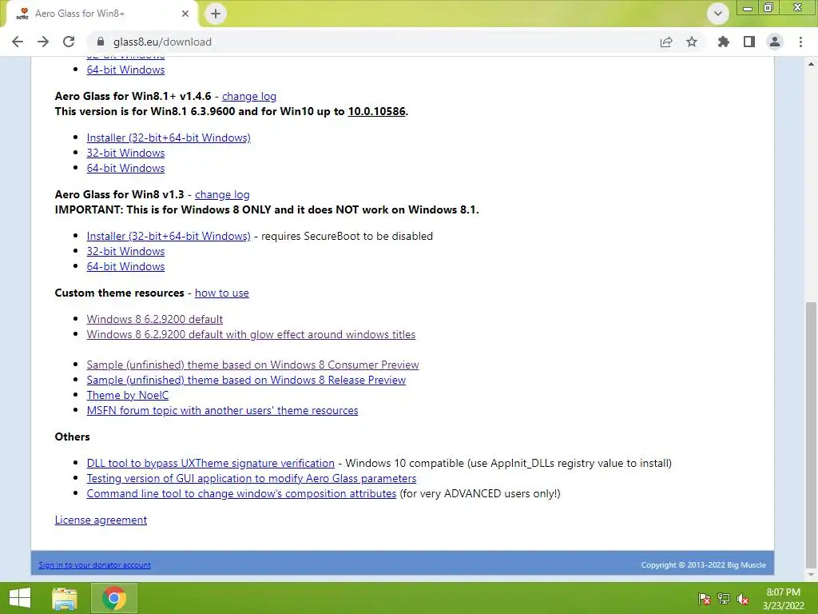Open Command line tool composition attributes link

[x=241, y=493]
